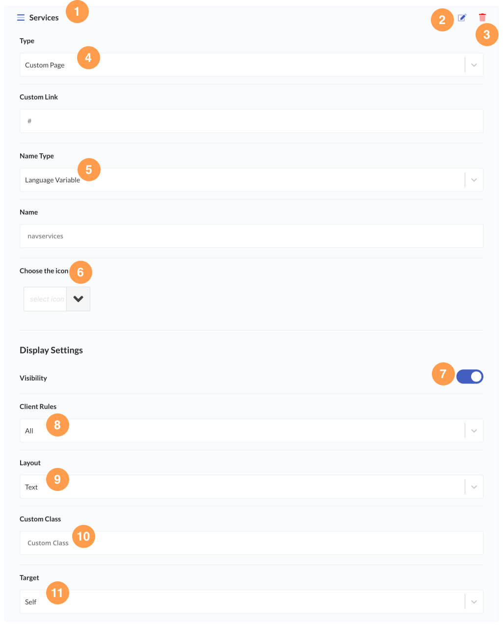Click the Services item title
The height and width of the screenshot is (626, 504).
[x=44, y=18]
